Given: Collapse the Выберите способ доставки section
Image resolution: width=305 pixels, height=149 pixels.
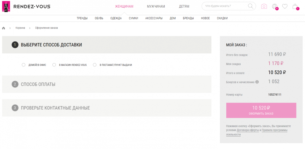Looking at the screenshot, I should point(106,45).
